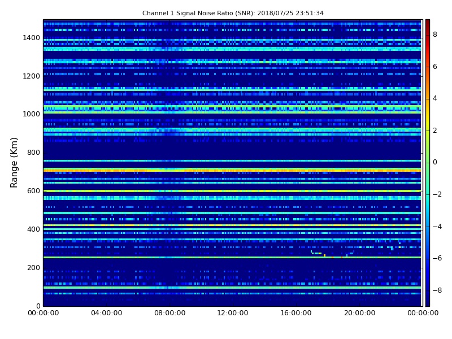
Task: Click the 20:00:00 time axis label
Action: coord(359,313)
